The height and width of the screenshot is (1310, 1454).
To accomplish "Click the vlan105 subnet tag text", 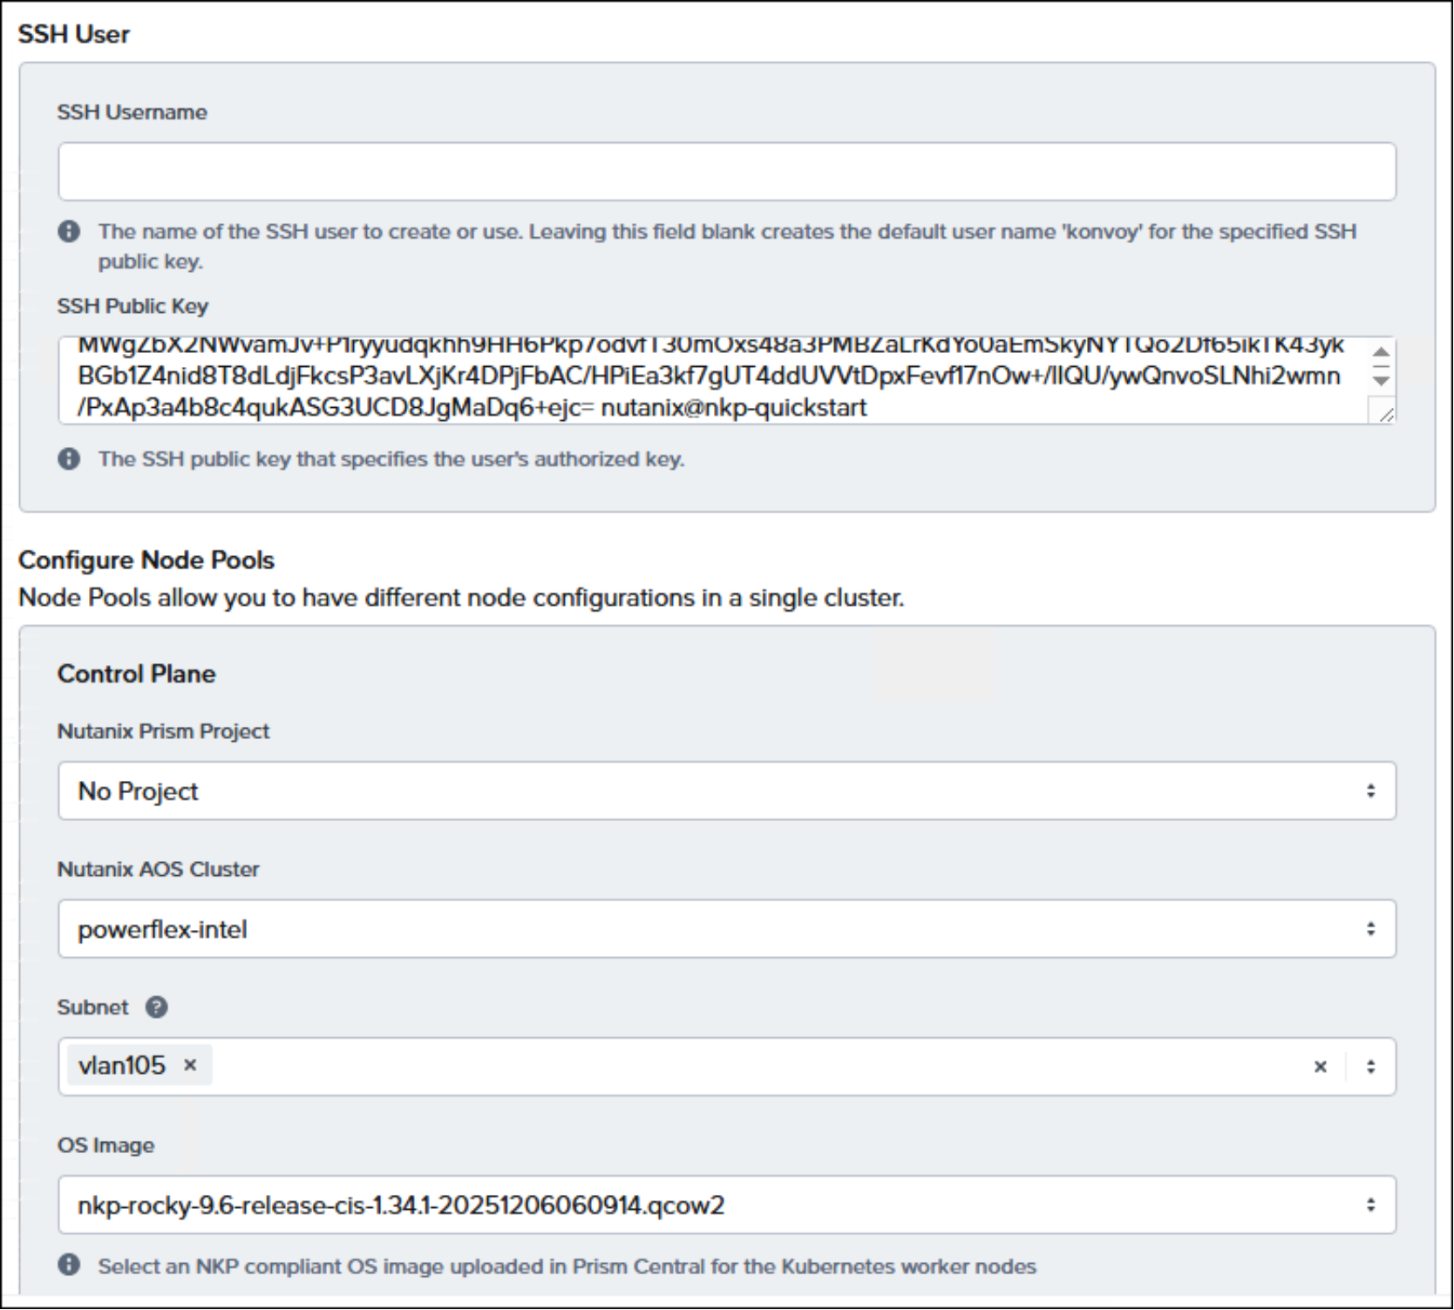I will 122,1065.
